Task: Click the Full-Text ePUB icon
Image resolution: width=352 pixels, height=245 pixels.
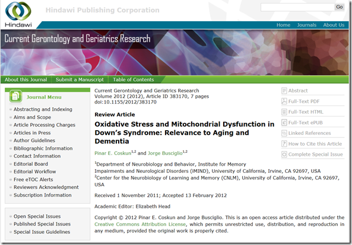Action: click(x=284, y=122)
